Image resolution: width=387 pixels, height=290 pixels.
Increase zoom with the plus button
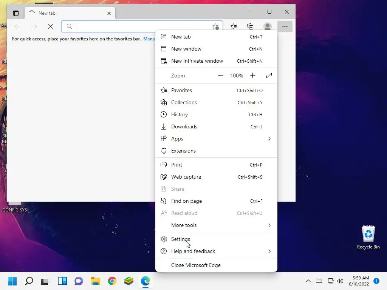pos(252,76)
